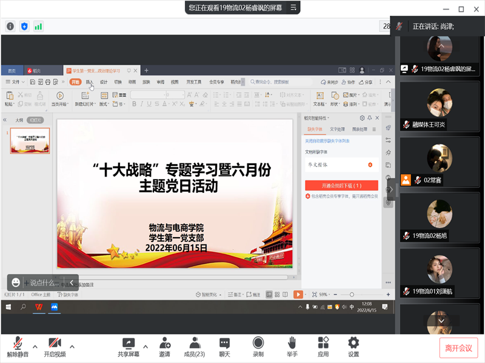The image size is (485, 363).
Task: Open the screen-viewing banner menu icon
Action: pyautogui.click(x=293, y=8)
